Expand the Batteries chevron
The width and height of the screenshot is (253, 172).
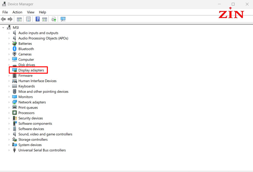coord(9,43)
